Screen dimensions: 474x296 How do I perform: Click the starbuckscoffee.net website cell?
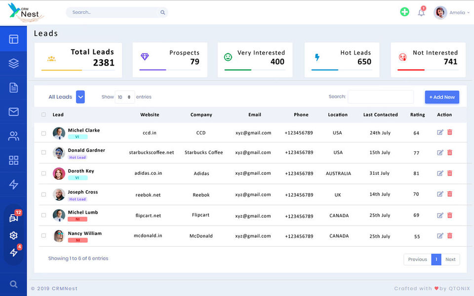tap(152, 153)
